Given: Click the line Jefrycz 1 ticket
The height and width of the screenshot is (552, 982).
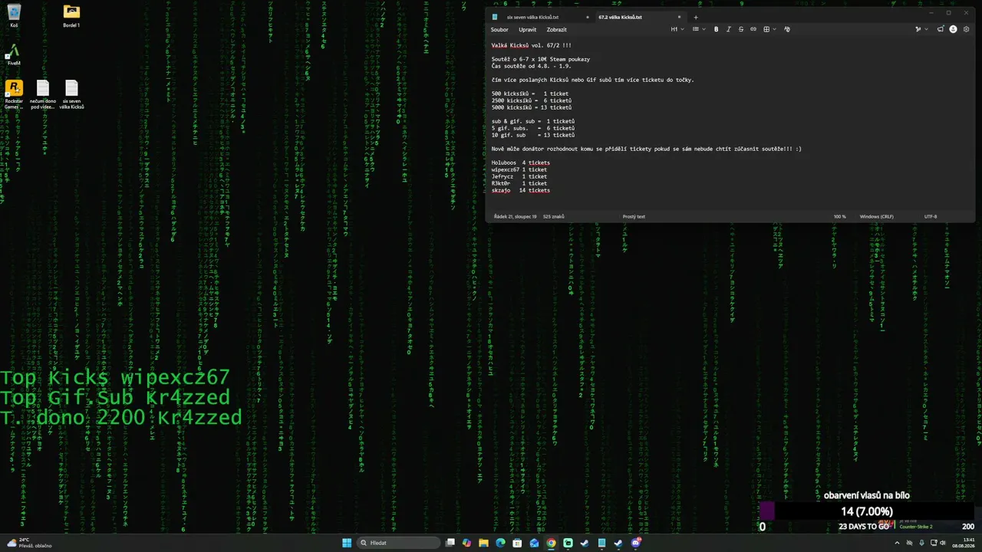Looking at the screenshot, I should [x=519, y=176].
